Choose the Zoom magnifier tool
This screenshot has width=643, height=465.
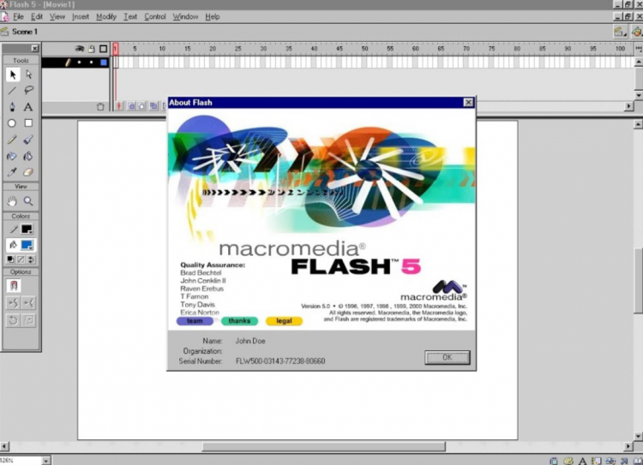(x=28, y=200)
